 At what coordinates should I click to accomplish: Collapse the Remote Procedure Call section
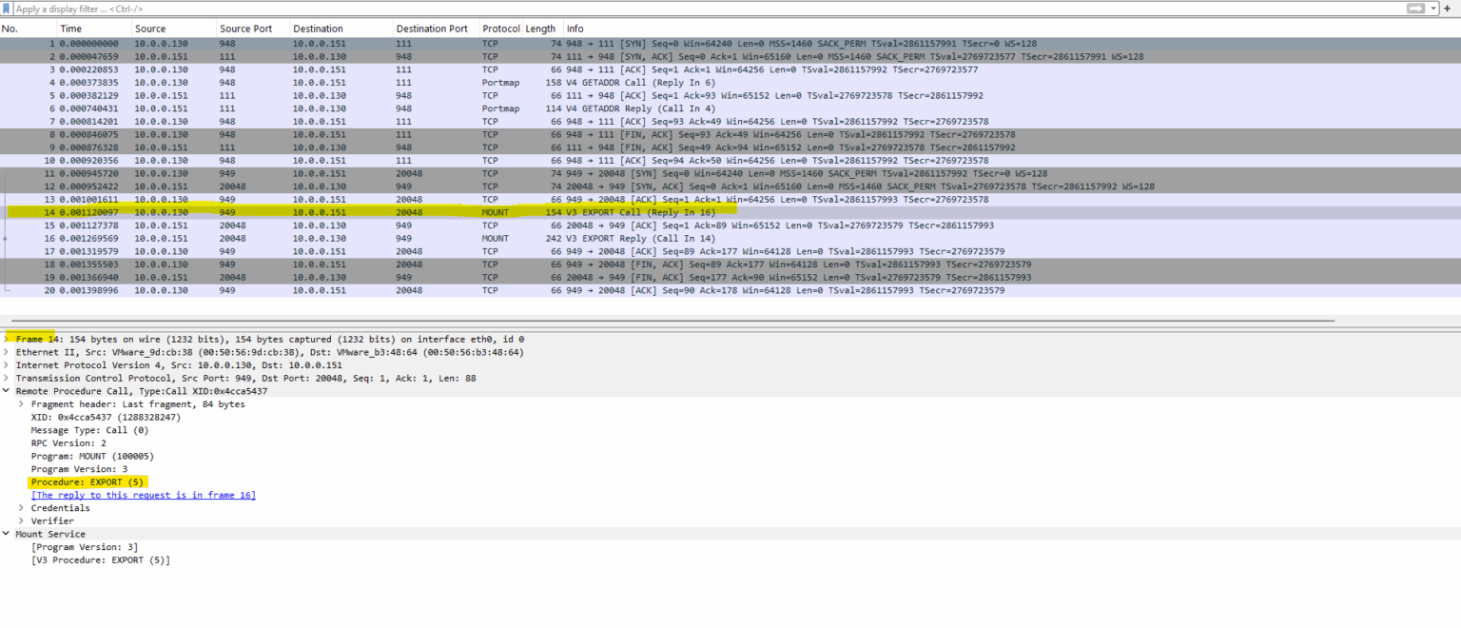coord(6,390)
